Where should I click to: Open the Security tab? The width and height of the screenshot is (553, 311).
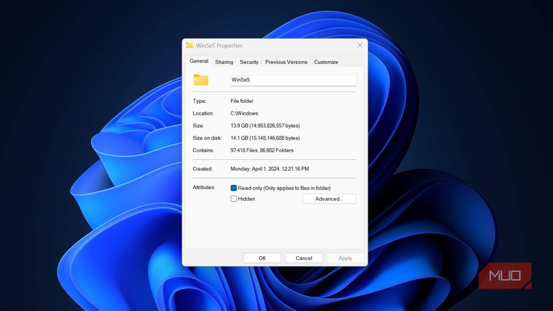[249, 62]
